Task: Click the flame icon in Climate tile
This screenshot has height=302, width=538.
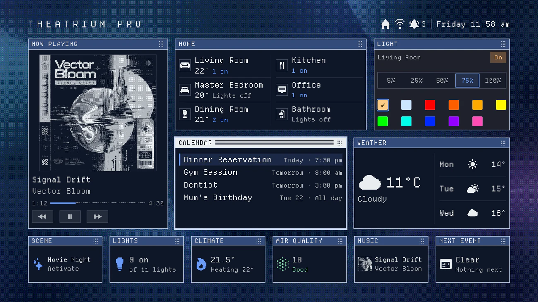Action: [201, 264]
